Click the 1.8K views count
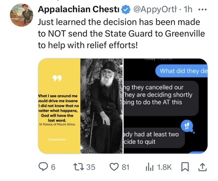 [x=164, y=167]
